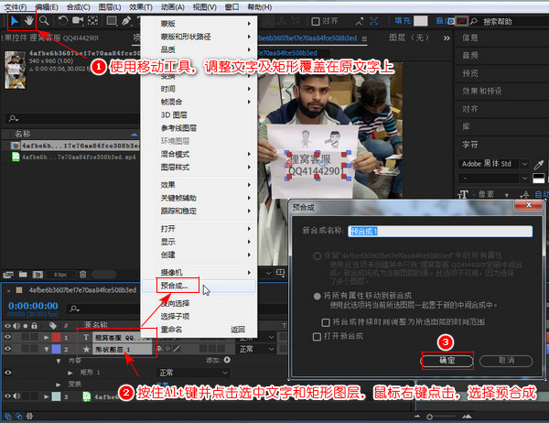Expand the 矩形 1 property triangle

click(70, 373)
